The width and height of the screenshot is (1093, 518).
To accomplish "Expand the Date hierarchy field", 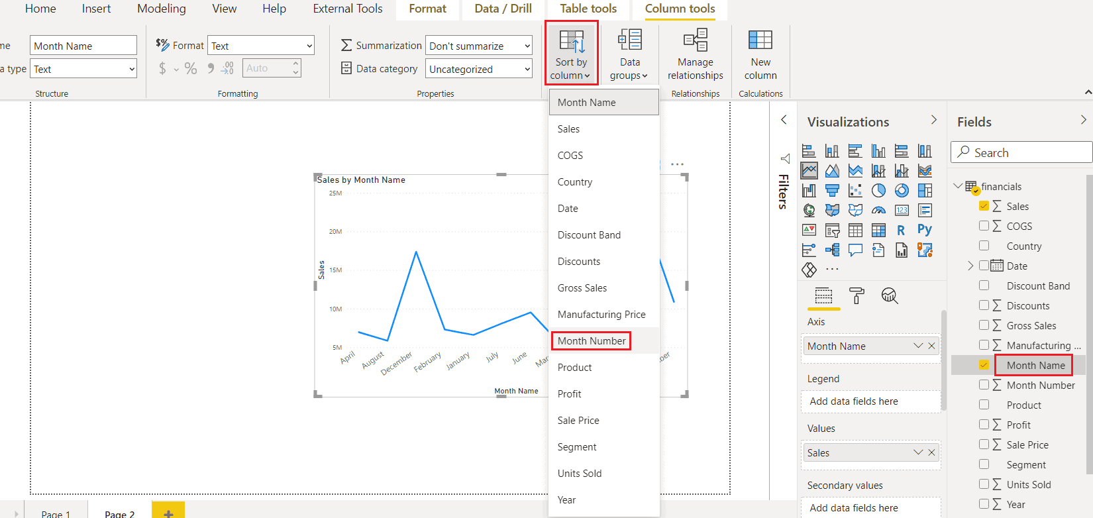I will coord(970,266).
